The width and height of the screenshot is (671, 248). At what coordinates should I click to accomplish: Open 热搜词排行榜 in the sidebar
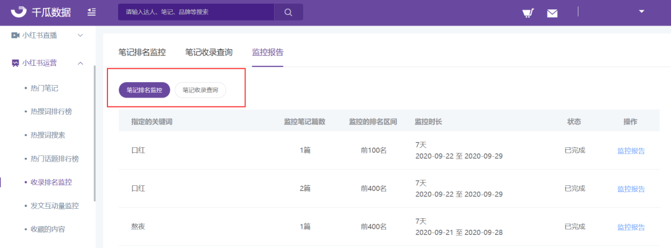[51, 112]
